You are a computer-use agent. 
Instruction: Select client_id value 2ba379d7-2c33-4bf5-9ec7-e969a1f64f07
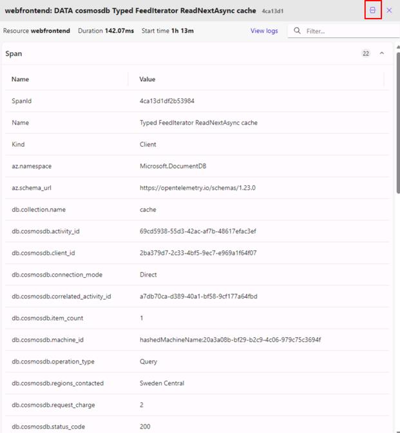198,253
